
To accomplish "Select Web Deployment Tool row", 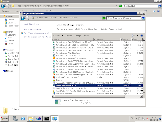I will point(98,94).
